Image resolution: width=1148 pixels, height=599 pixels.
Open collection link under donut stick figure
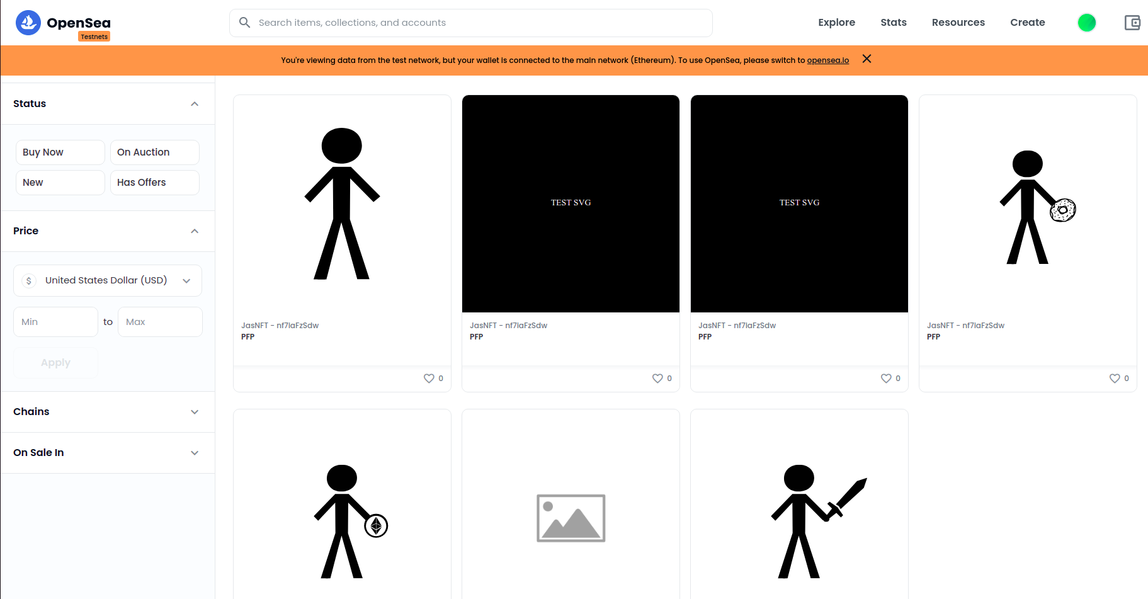coord(965,326)
